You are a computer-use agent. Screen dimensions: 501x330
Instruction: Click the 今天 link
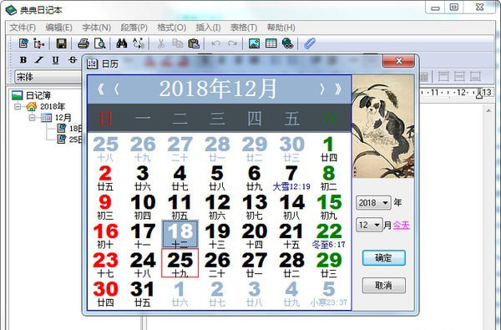401,226
